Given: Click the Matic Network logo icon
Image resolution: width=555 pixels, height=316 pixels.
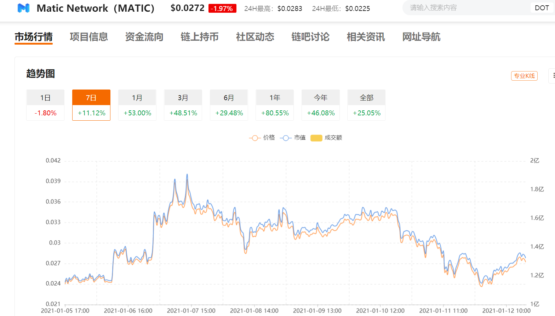Looking at the screenshot, I should 24,8.
